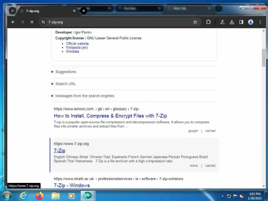Open the taskbar clock showing 3:02 PM

(255, 196)
